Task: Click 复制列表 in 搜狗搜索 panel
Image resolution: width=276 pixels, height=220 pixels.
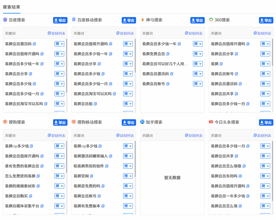Action: [57, 136]
